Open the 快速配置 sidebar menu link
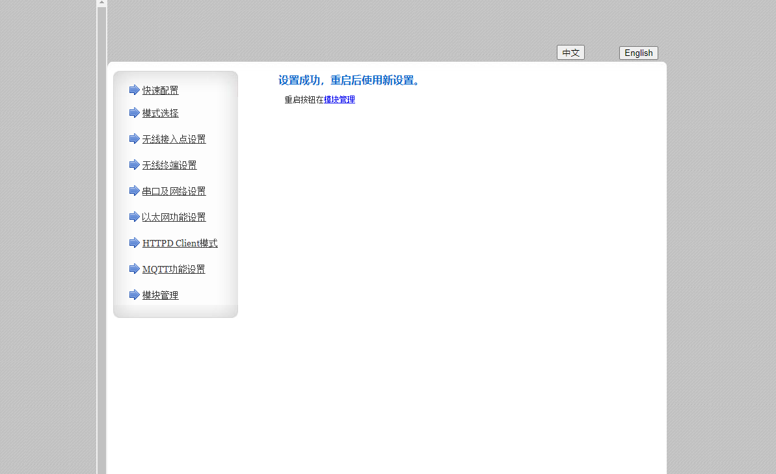 tap(160, 90)
